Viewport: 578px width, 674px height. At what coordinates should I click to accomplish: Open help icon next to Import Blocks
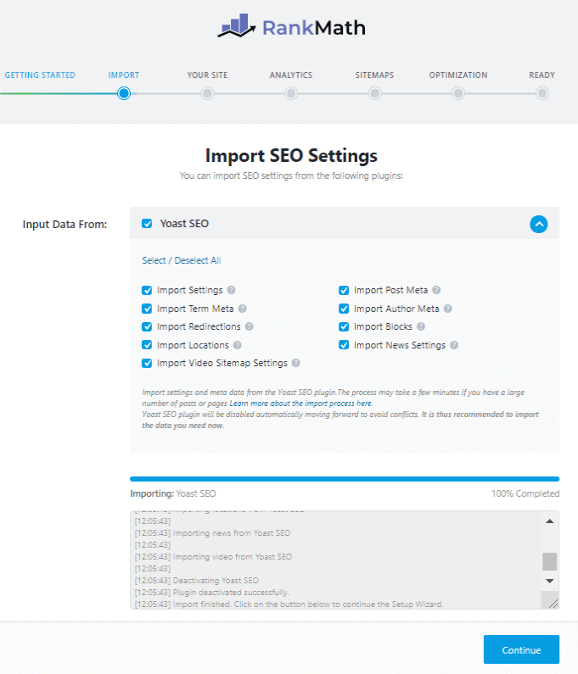click(421, 326)
